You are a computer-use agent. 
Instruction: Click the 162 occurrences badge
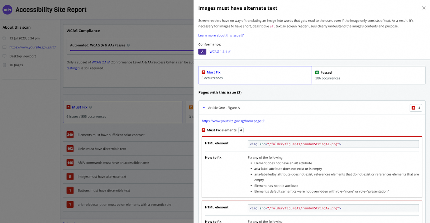click(70, 149)
